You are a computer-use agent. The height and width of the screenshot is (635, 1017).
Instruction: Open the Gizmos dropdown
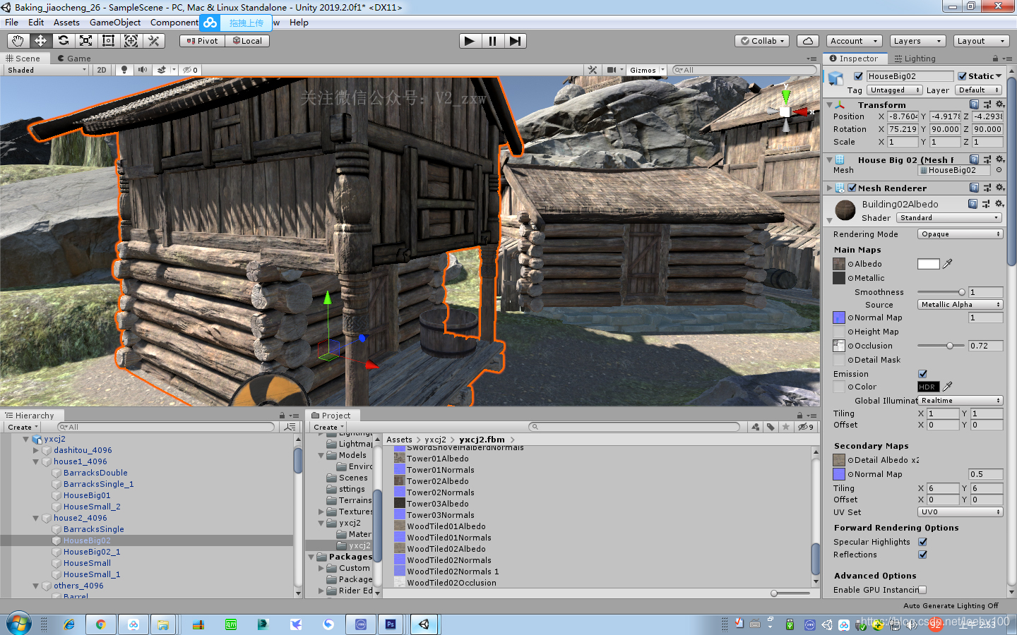[646, 70]
